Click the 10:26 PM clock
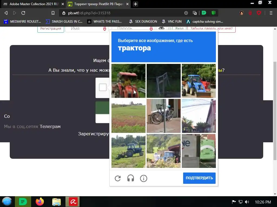The image size is (277, 207). pyautogui.click(x=263, y=202)
